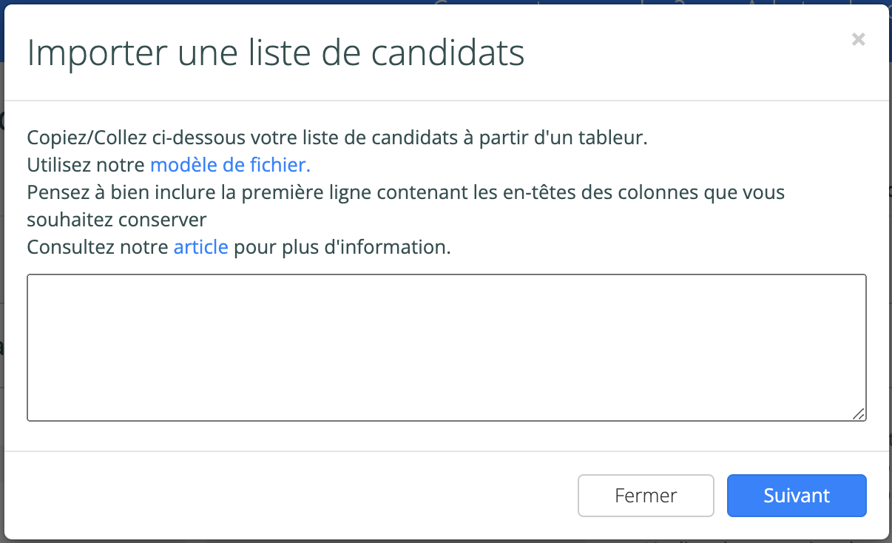The height and width of the screenshot is (543, 892).
Task: Click the "Consultez notre" text
Action: (98, 247)
